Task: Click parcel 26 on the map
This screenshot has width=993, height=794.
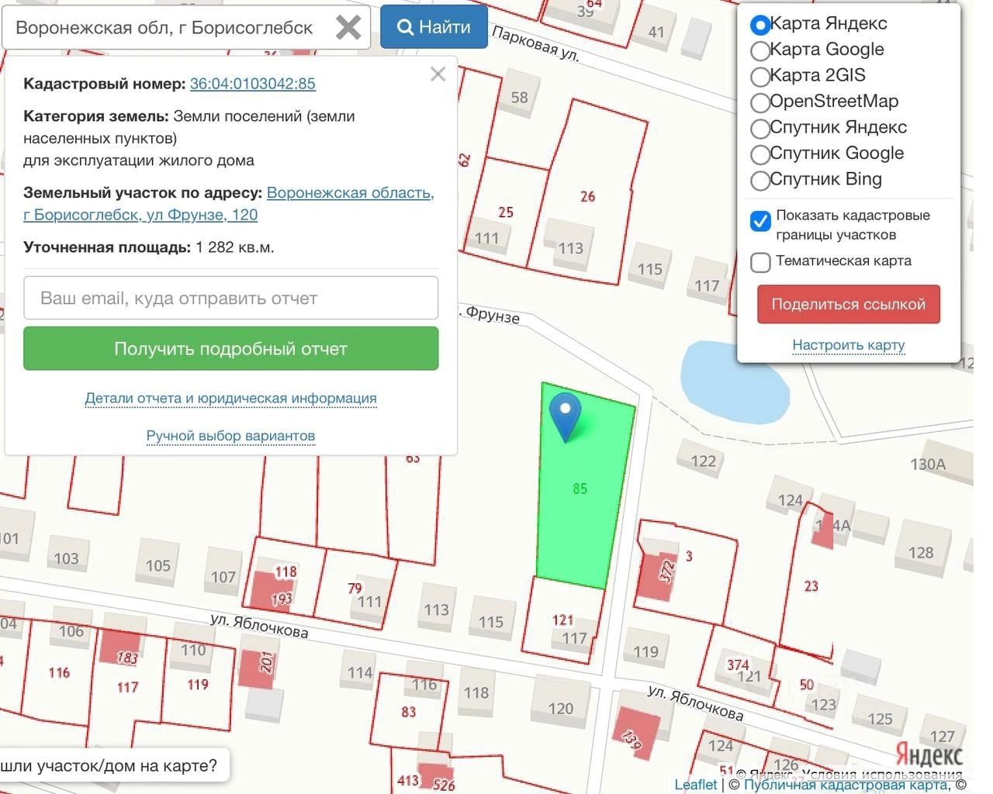Action: [x=587, y=196]
